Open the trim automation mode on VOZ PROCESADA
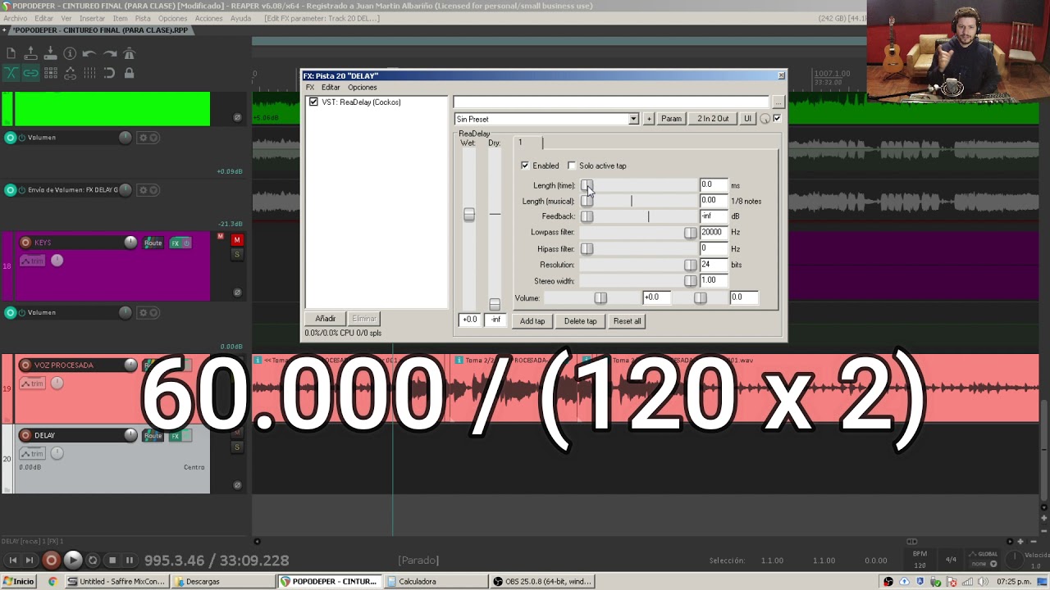The width and height of the screenshot is (1050, 590). pyautogui.click(x=32, y=383)
